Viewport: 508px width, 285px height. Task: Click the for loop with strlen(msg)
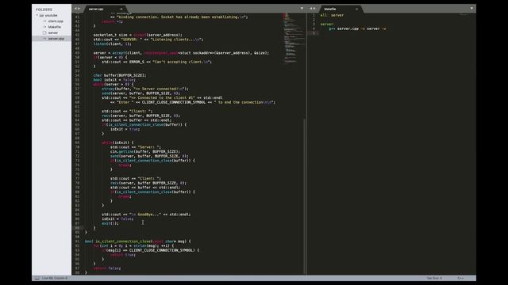(133, 246)
